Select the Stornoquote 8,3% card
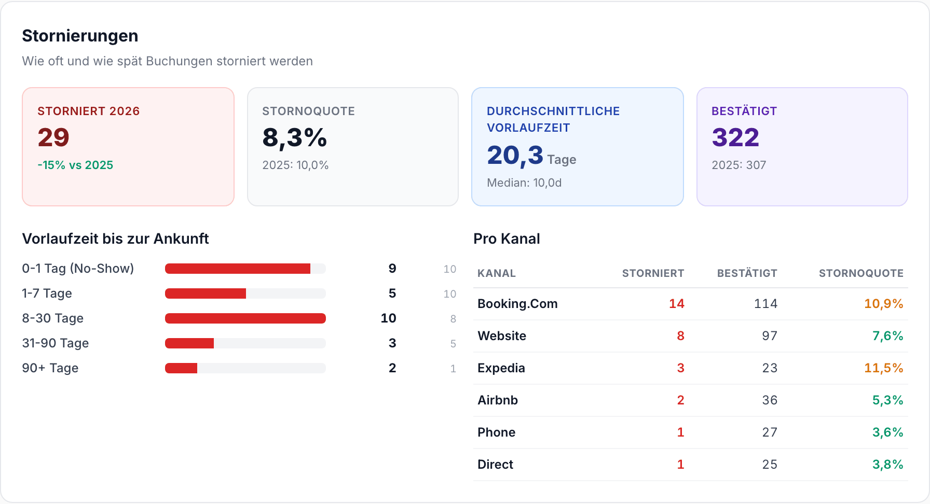 [353, 147]
